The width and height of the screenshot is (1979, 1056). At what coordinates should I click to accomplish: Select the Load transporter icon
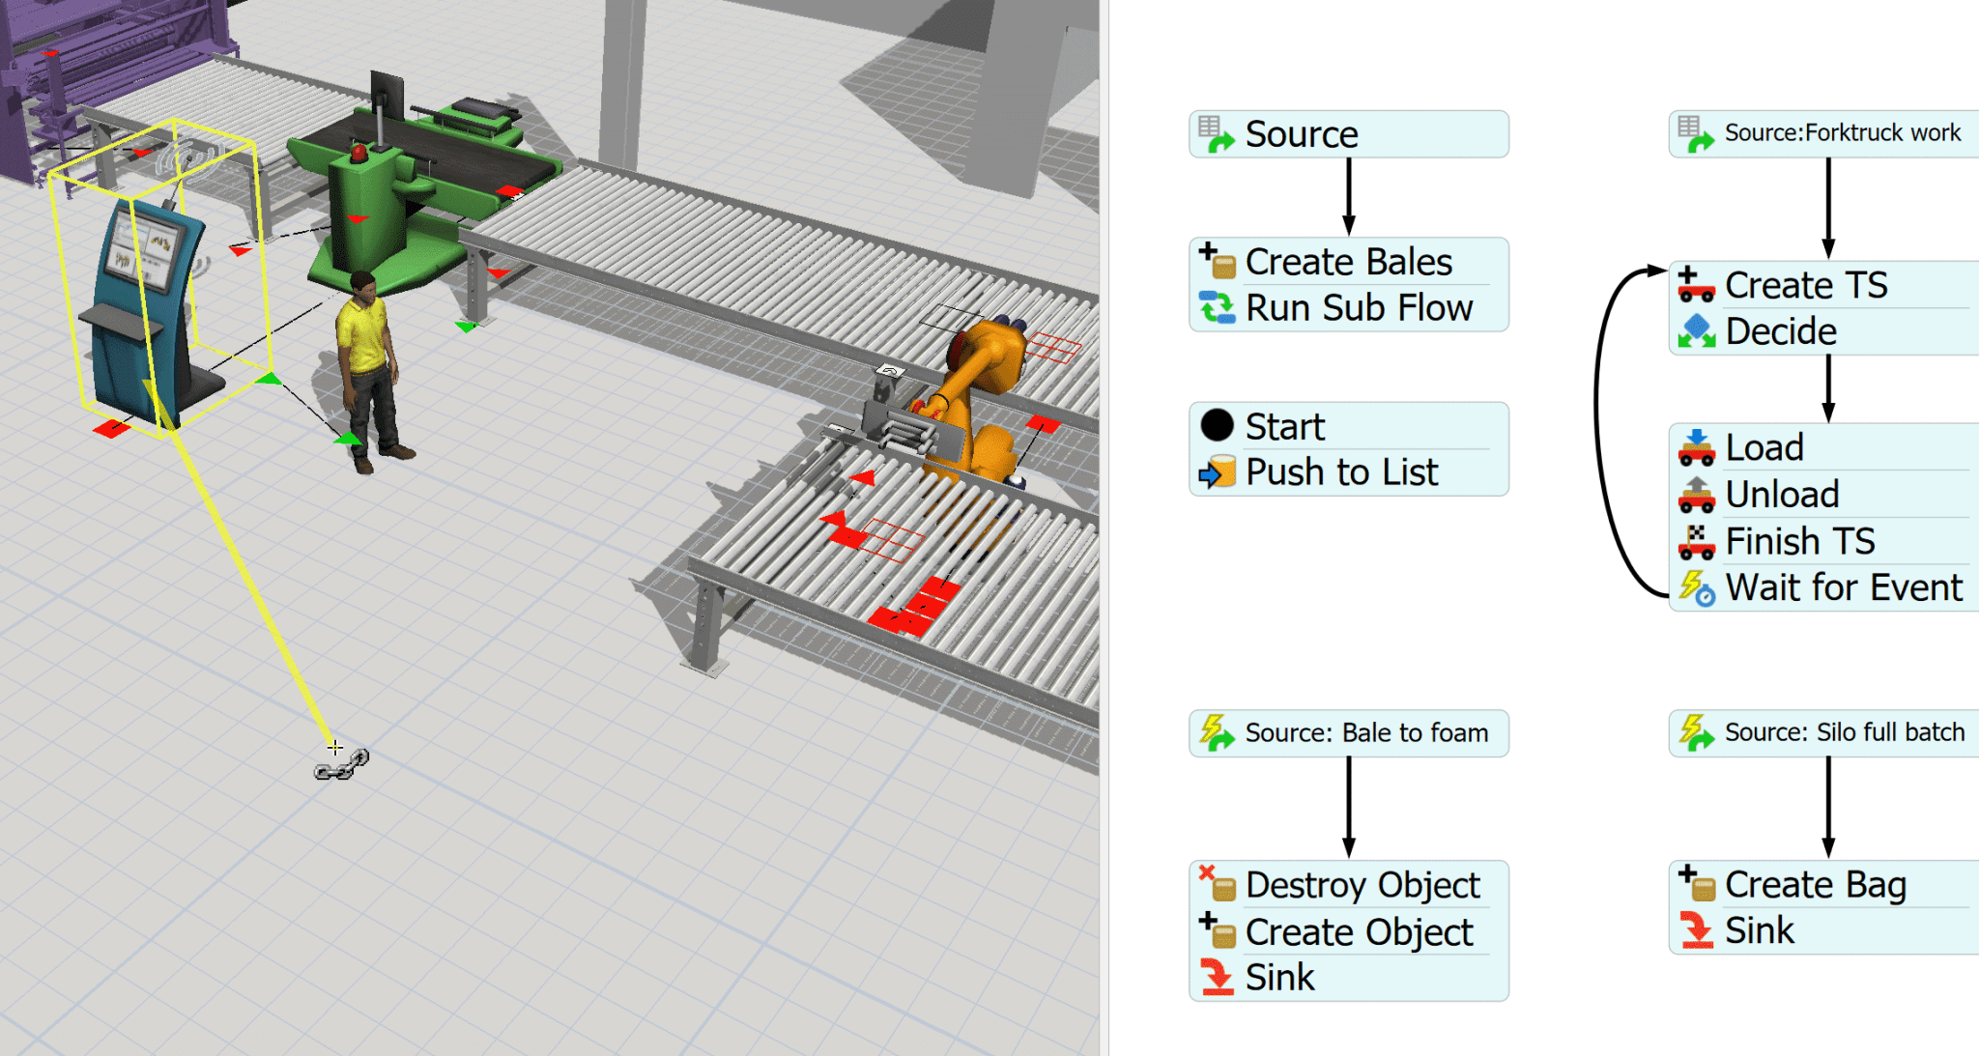click(x=1697, y=445)
